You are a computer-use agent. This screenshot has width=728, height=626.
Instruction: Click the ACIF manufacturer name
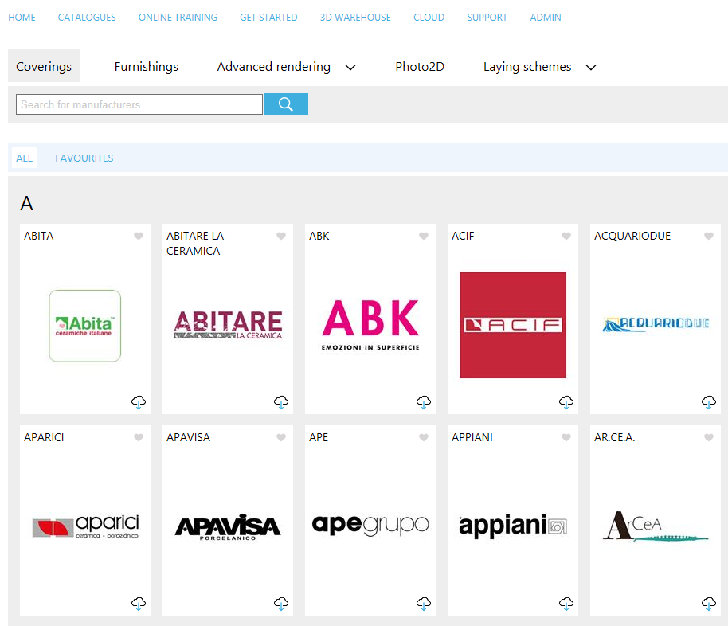tap(463, 236)
